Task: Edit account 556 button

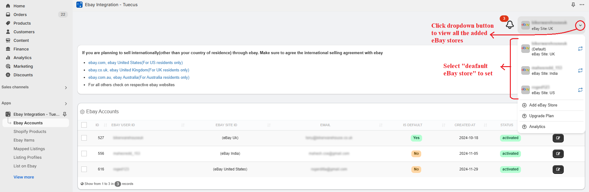Action: 558,154
